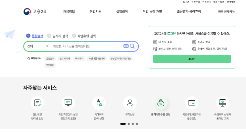Open 수급자격 신청자 온라인 교육 icon
This screenshot has width=246, height=132.
(222, 103)
